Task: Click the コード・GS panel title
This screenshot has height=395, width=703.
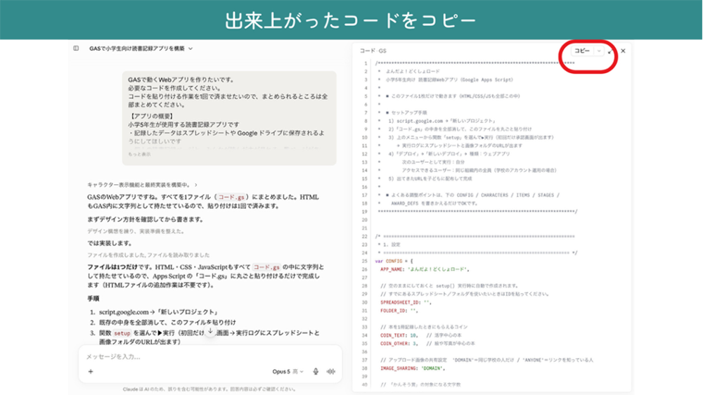Action: 373,51
